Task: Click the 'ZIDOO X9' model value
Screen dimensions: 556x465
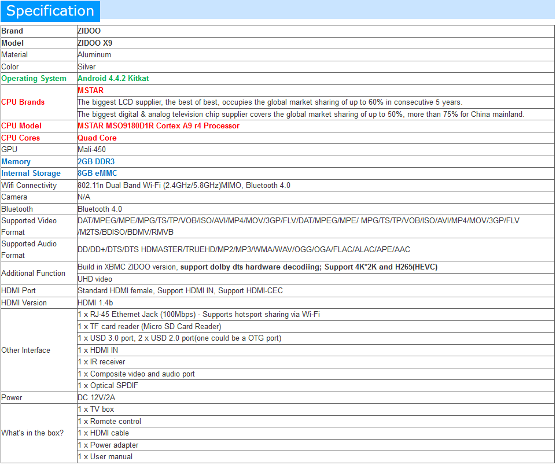Action: [95, 43]
